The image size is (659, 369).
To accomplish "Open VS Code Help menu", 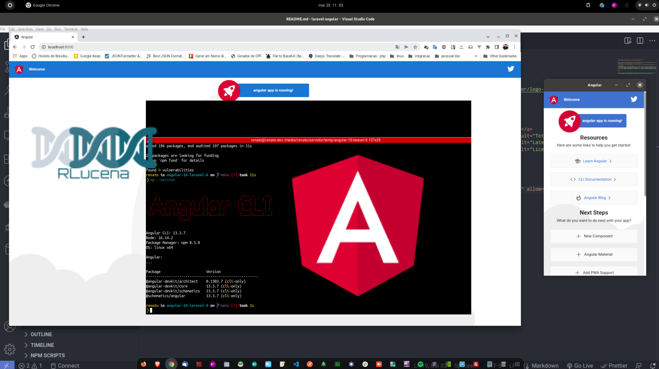I will (x=84, y=29).
